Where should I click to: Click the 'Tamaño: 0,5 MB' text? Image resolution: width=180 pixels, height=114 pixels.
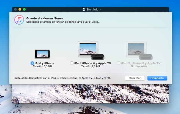(x=42, y=67)
